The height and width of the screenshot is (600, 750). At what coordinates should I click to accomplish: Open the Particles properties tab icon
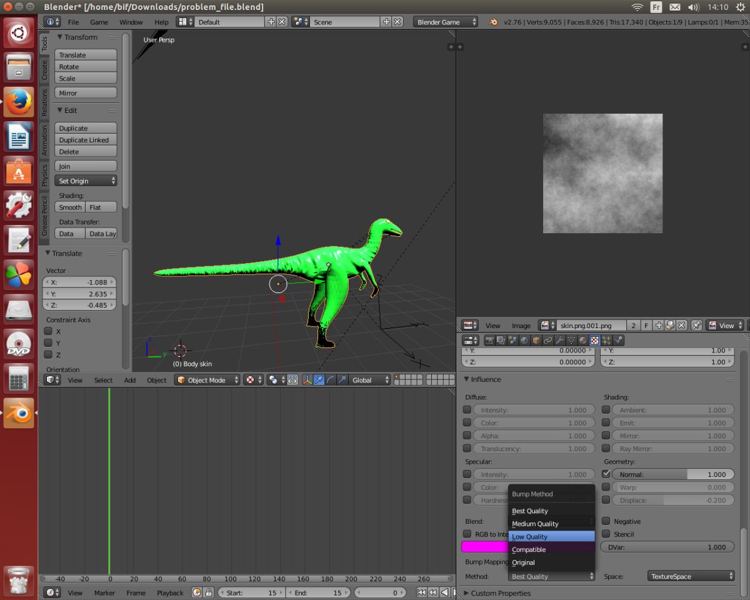click(x=606, y=341)
